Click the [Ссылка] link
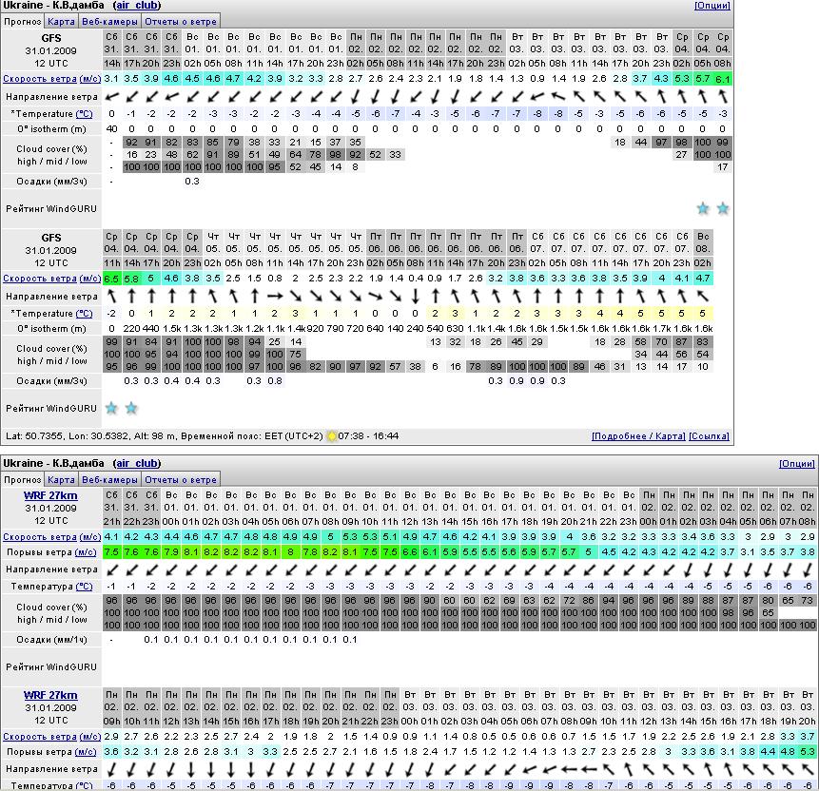This screenshot has height=791, width=819. point(710,436)
